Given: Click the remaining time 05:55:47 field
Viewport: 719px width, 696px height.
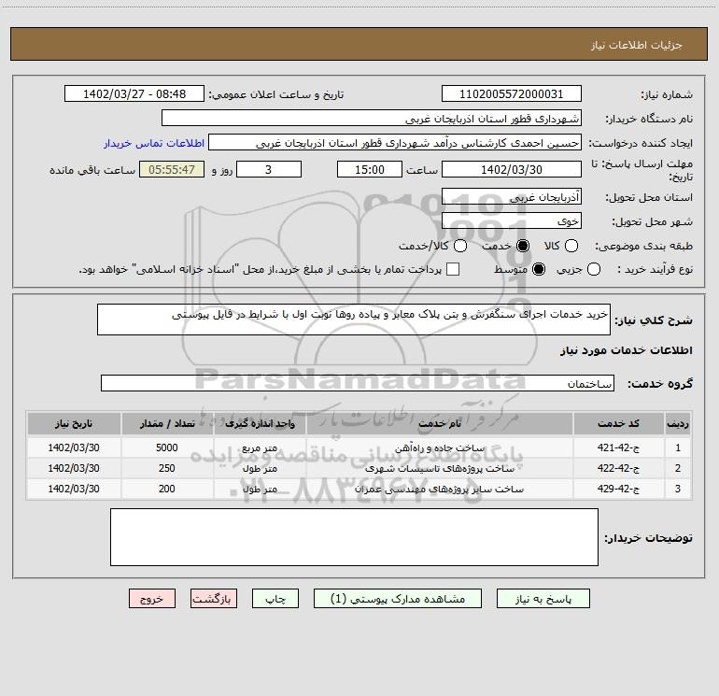Looking at the screenshot, I should coord(172,169).
